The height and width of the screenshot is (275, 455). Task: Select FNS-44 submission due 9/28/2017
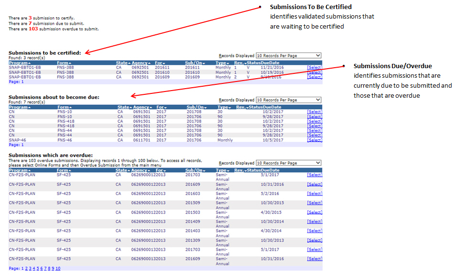pyautogui.click(x=314, y=135)
